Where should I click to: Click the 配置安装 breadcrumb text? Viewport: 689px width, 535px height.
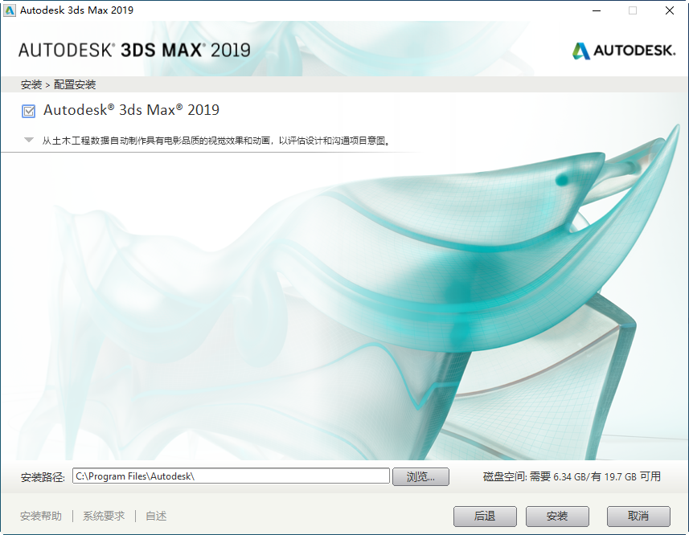pos(75,84)
